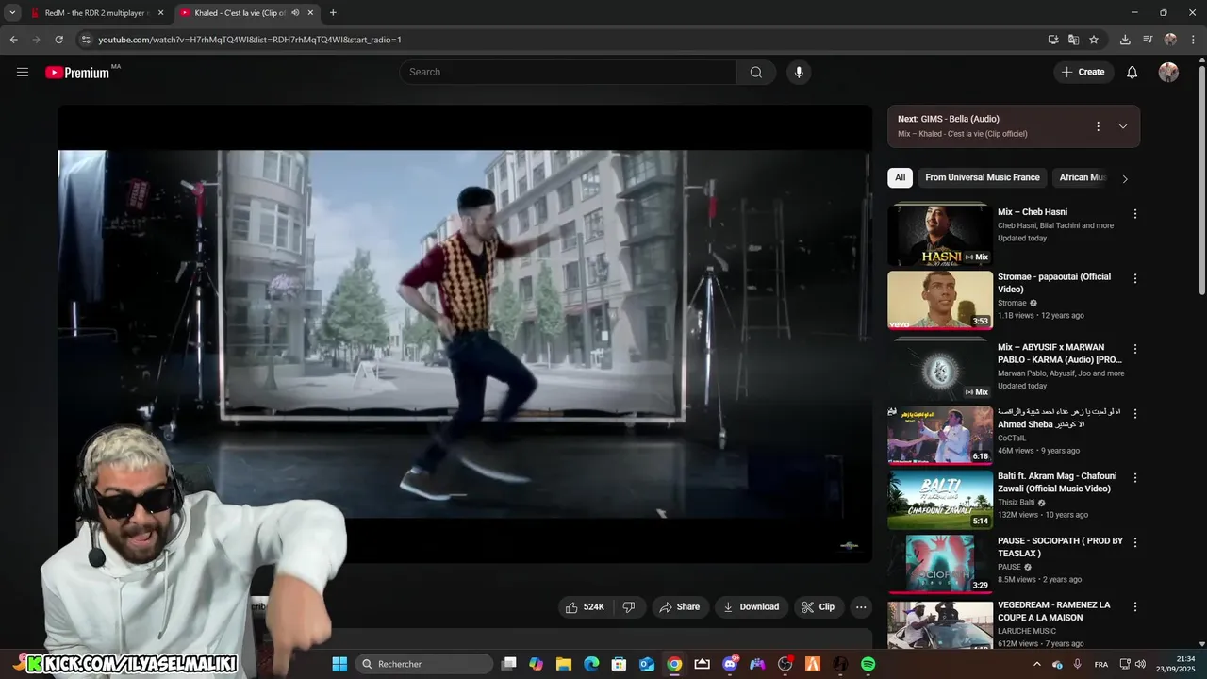Click the YouTube search field
This screenshot has width=1207, height=679.
coord(568,72)
